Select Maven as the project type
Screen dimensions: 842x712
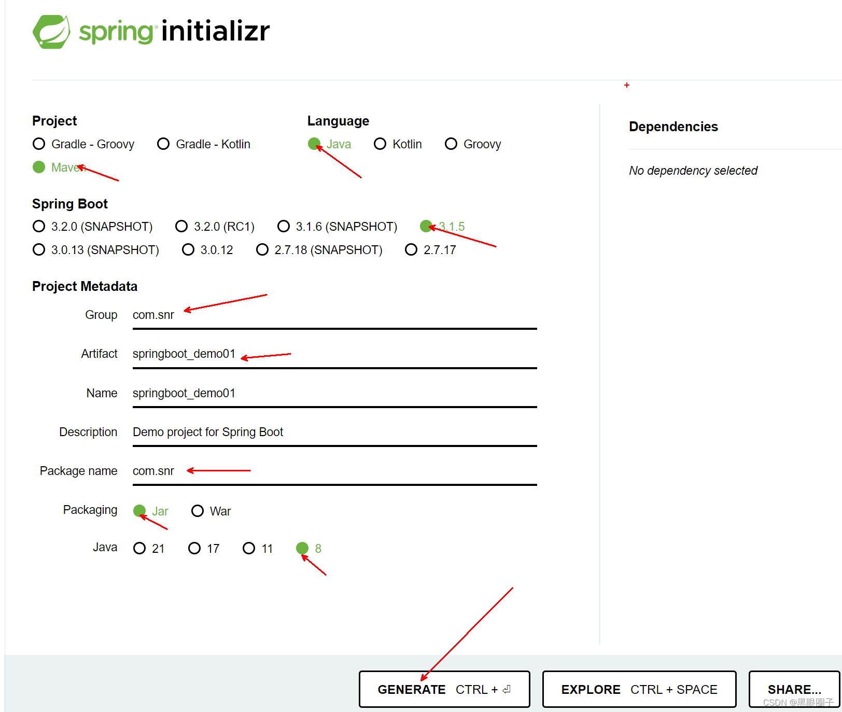coord(39,167)
